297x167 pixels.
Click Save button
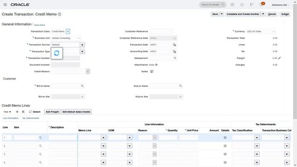215,14
